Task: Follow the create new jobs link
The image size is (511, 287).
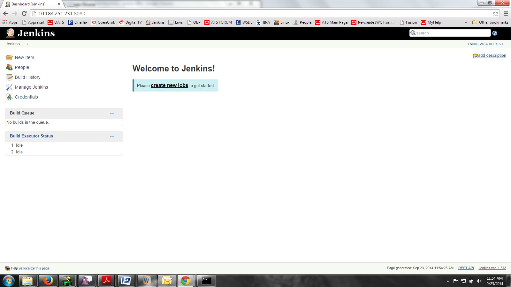Action: pos(169,85)
